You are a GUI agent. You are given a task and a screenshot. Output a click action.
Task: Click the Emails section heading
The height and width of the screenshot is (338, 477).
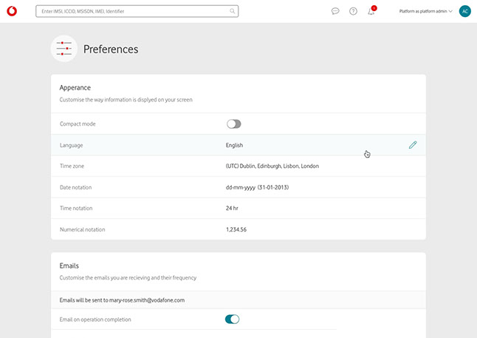(69, 265)
